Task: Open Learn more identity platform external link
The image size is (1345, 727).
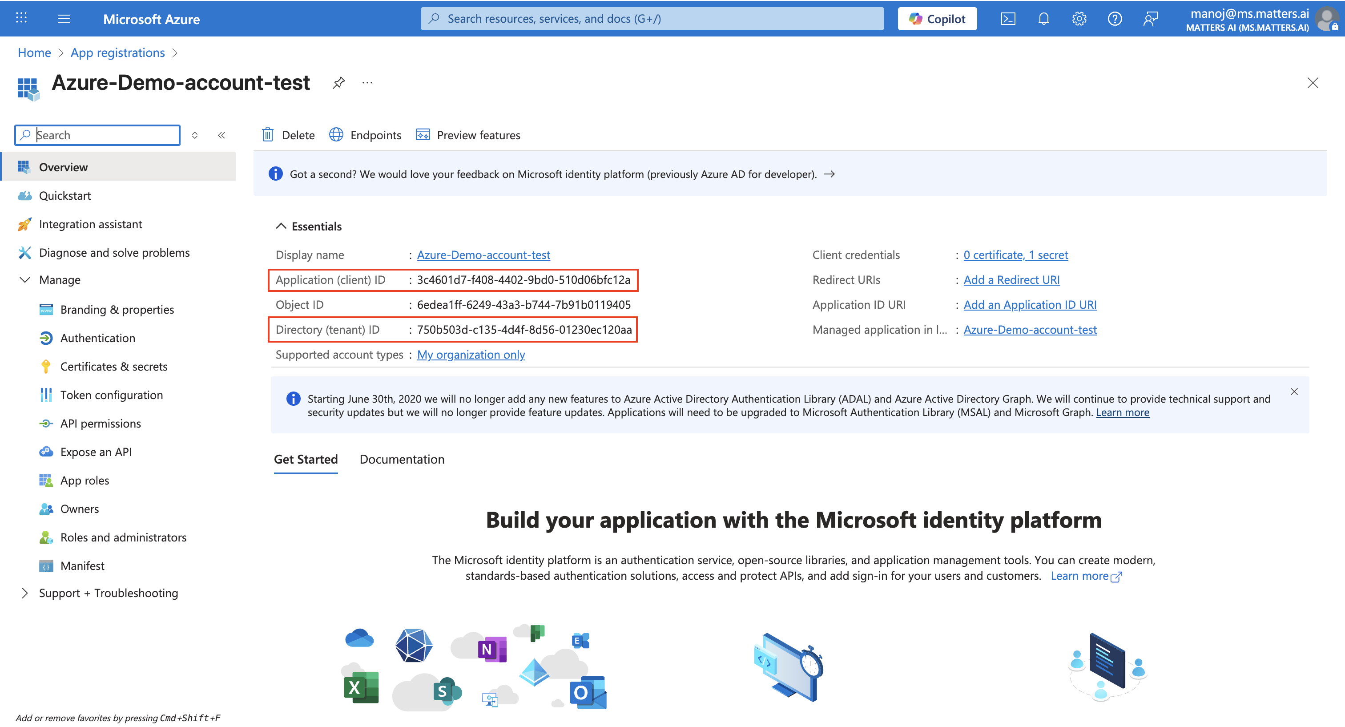Action: tap(1086, 576)
